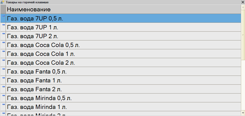Click row marker icon for 7UP 1 л.
Screen dimensions: 245x116
(3, 25)
